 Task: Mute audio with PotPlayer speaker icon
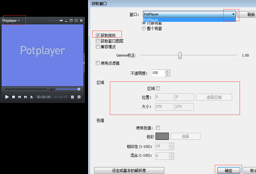52,89
